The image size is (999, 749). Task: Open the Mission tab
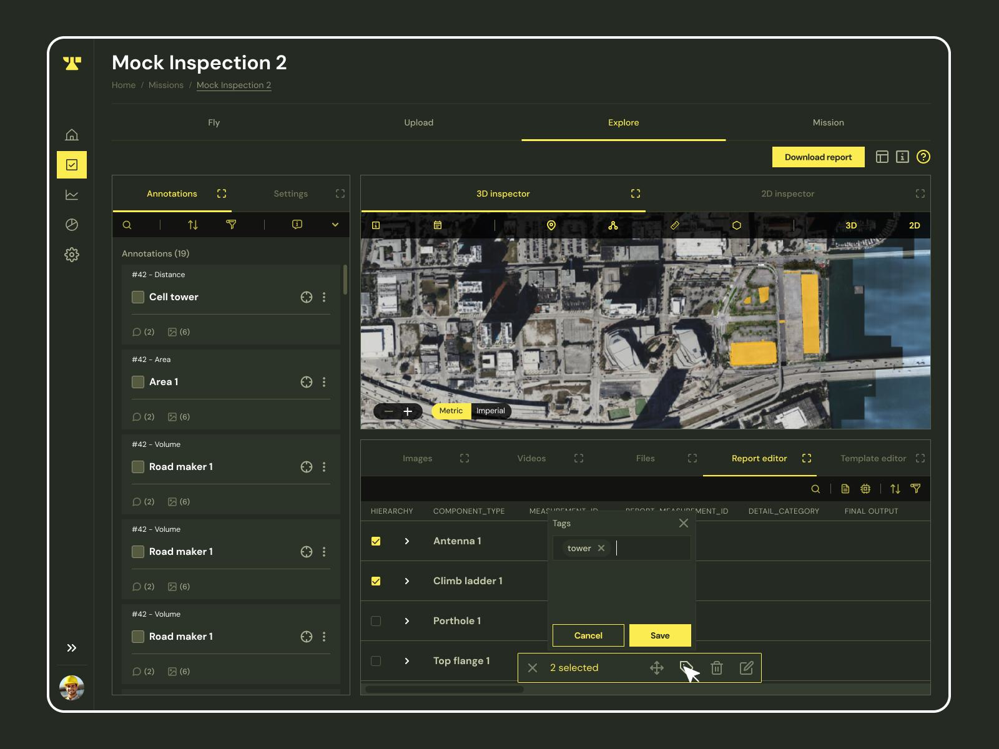[829, 122]
